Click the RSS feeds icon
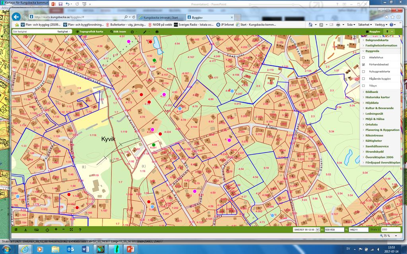The height and width of the screenshot is (254, 407). click(321, 25)
